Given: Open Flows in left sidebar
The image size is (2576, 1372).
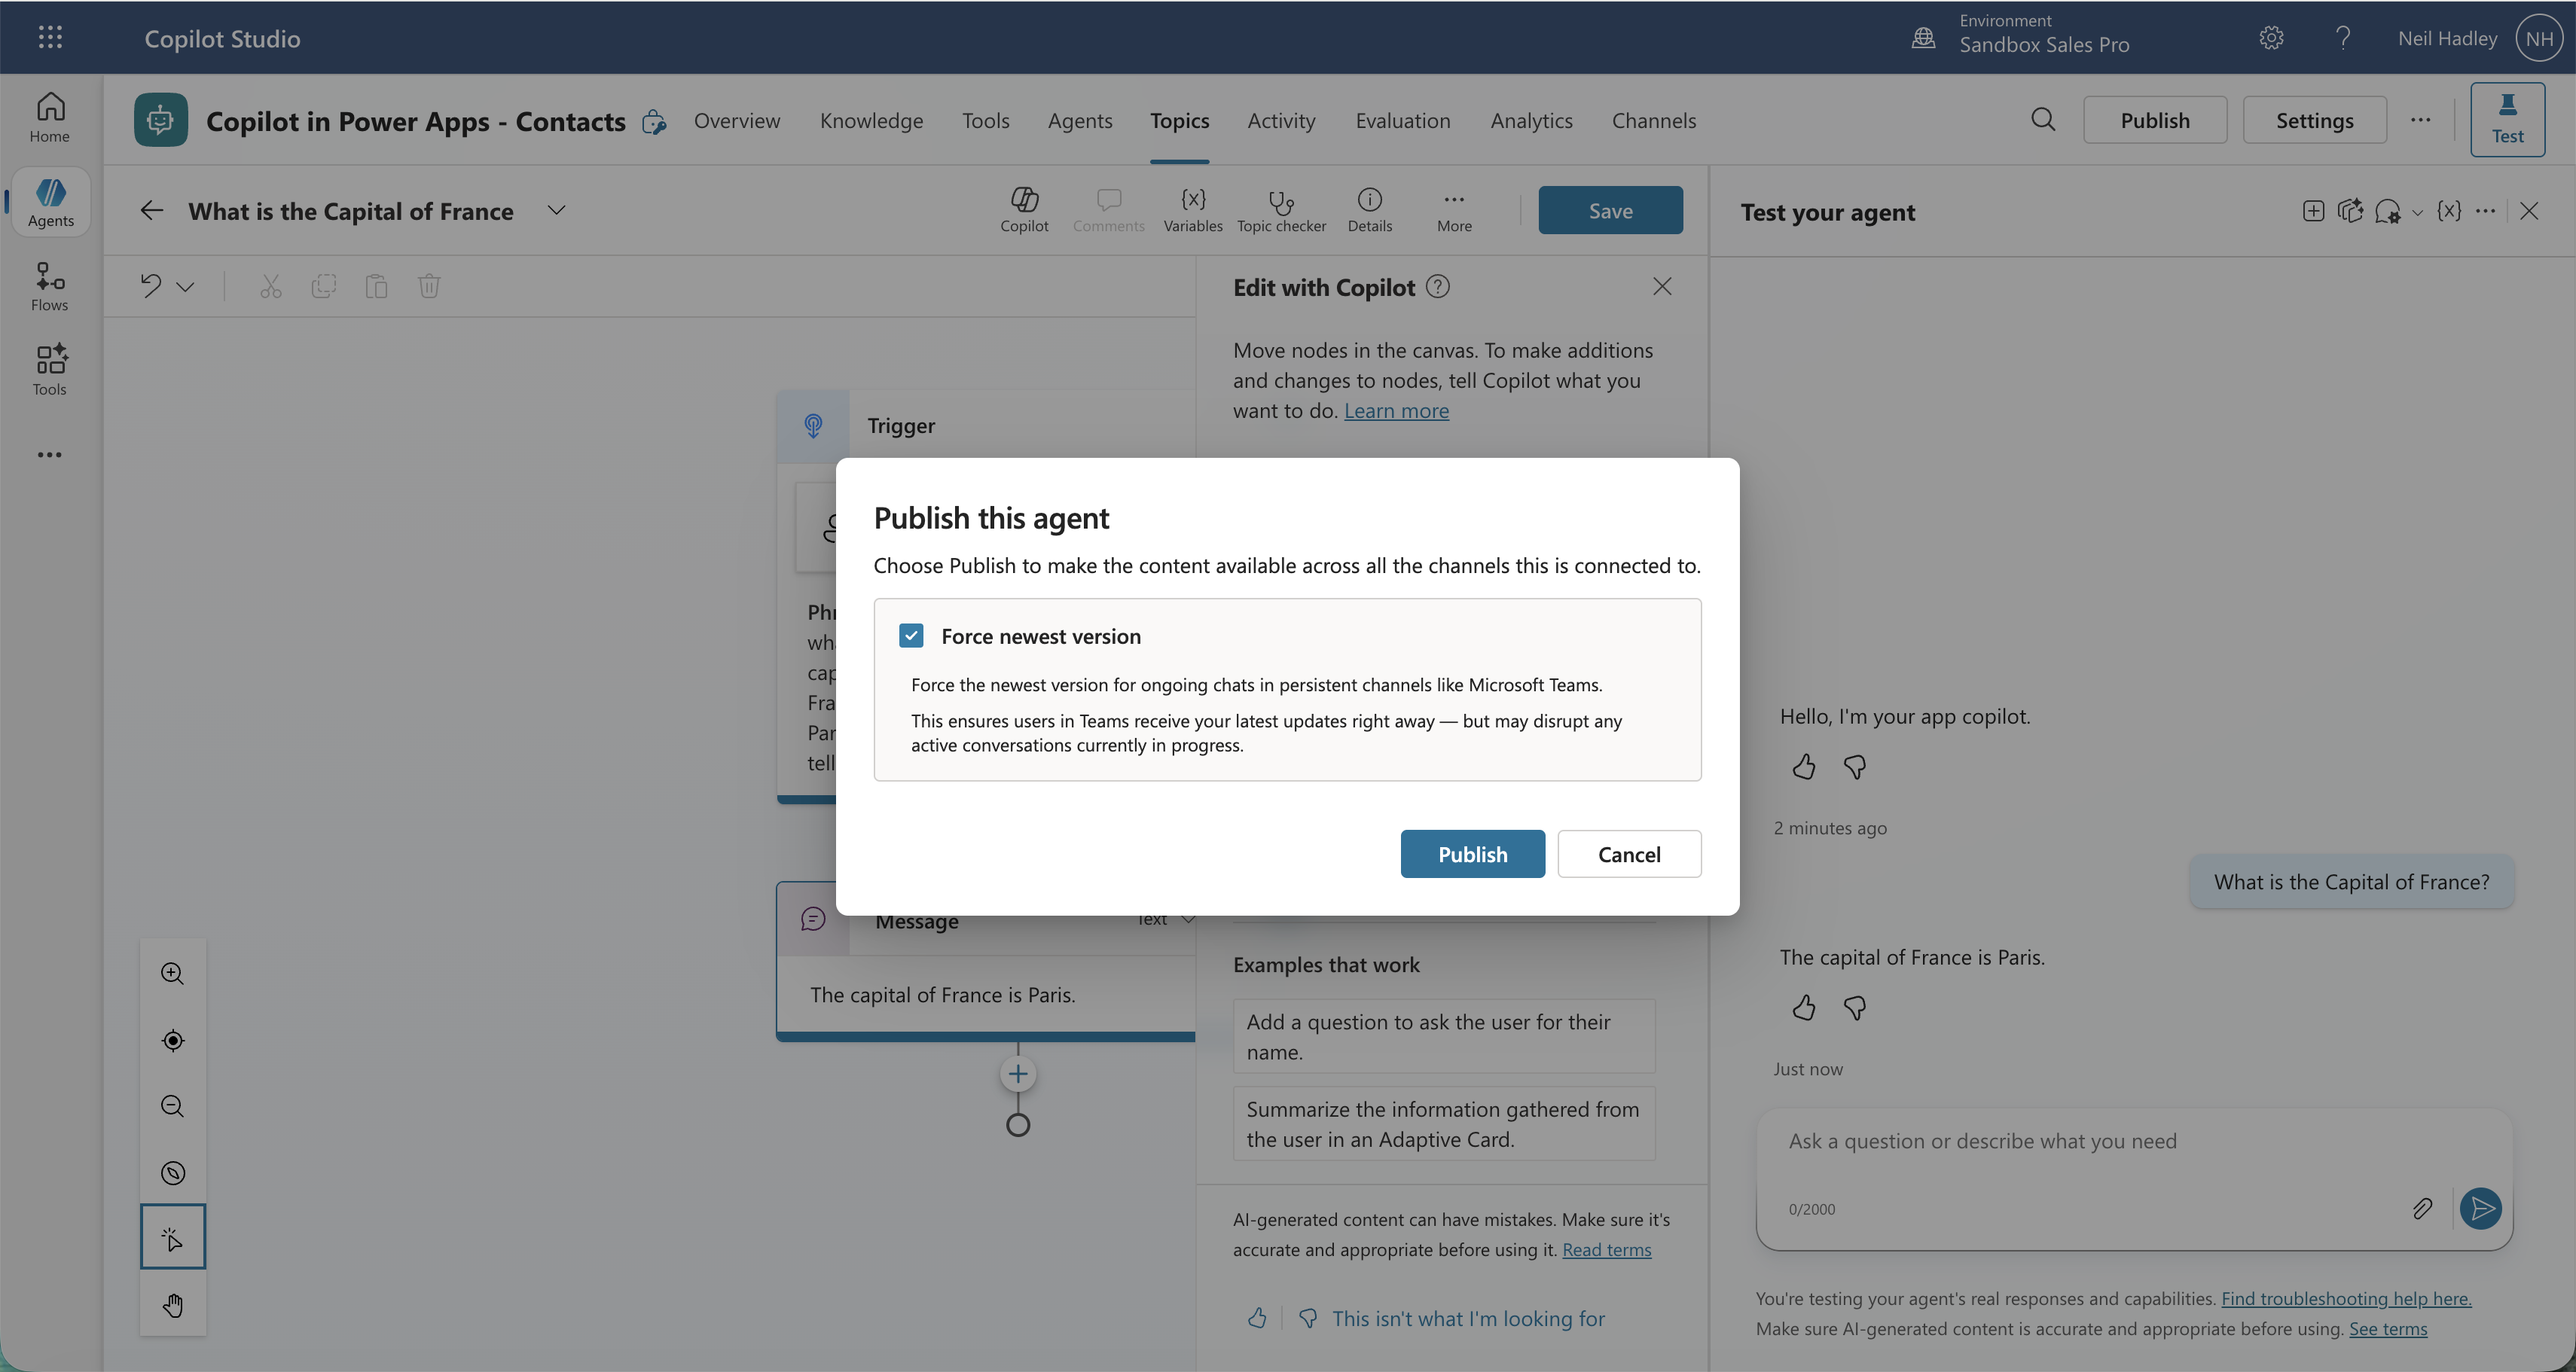Looking at the screenshot, I should tap(50, 287).
